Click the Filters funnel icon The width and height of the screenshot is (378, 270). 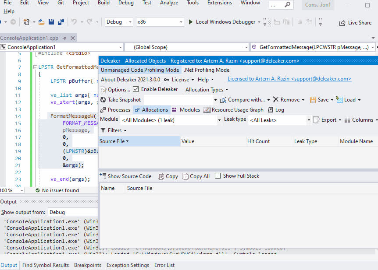(103, 130)
